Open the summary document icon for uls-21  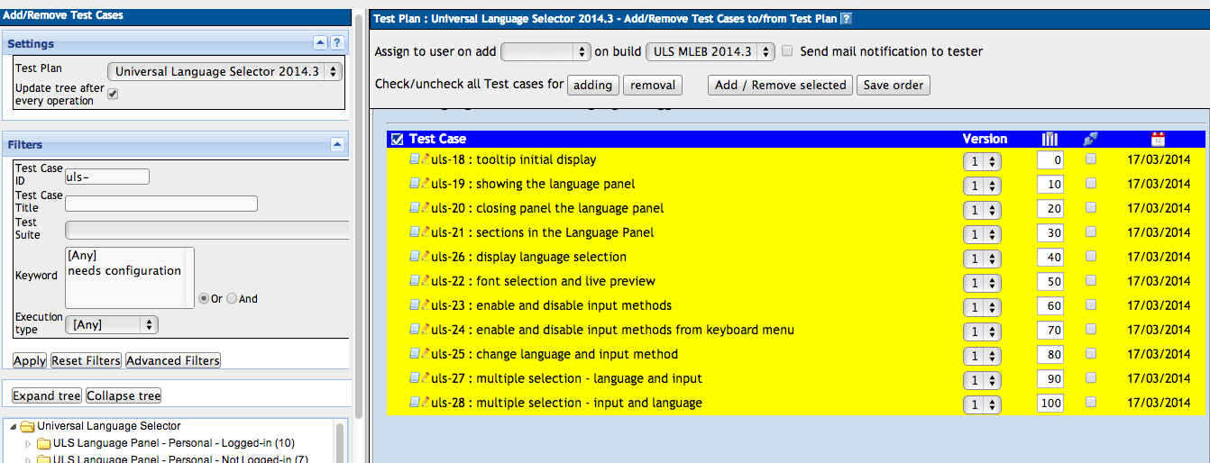(415, 231)
